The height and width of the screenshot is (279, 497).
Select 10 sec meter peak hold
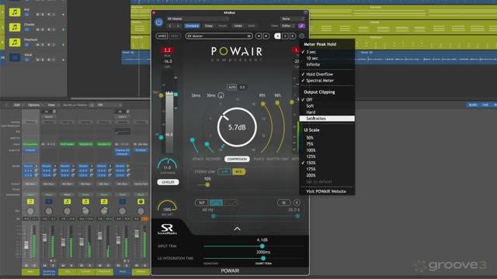(x=312, y=58)
